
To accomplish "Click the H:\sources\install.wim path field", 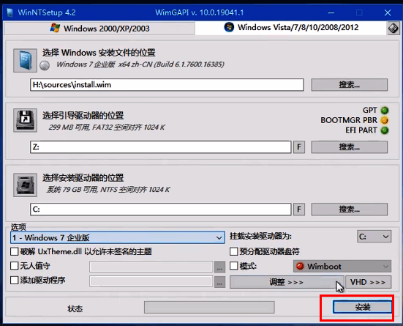I will point(167,85).
